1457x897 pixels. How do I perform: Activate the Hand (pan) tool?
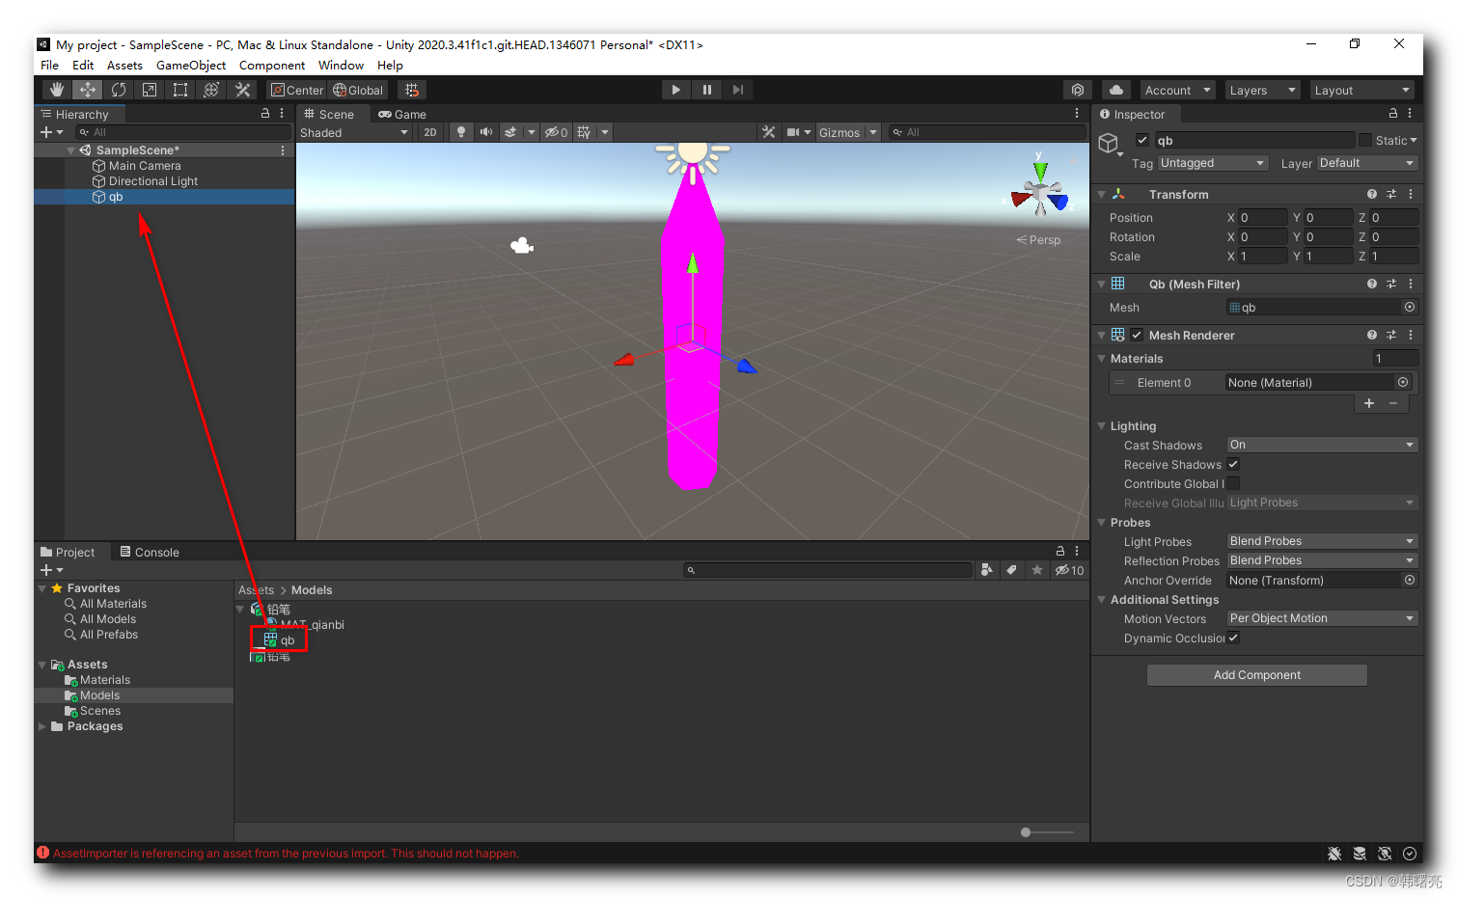coord(56,89)
